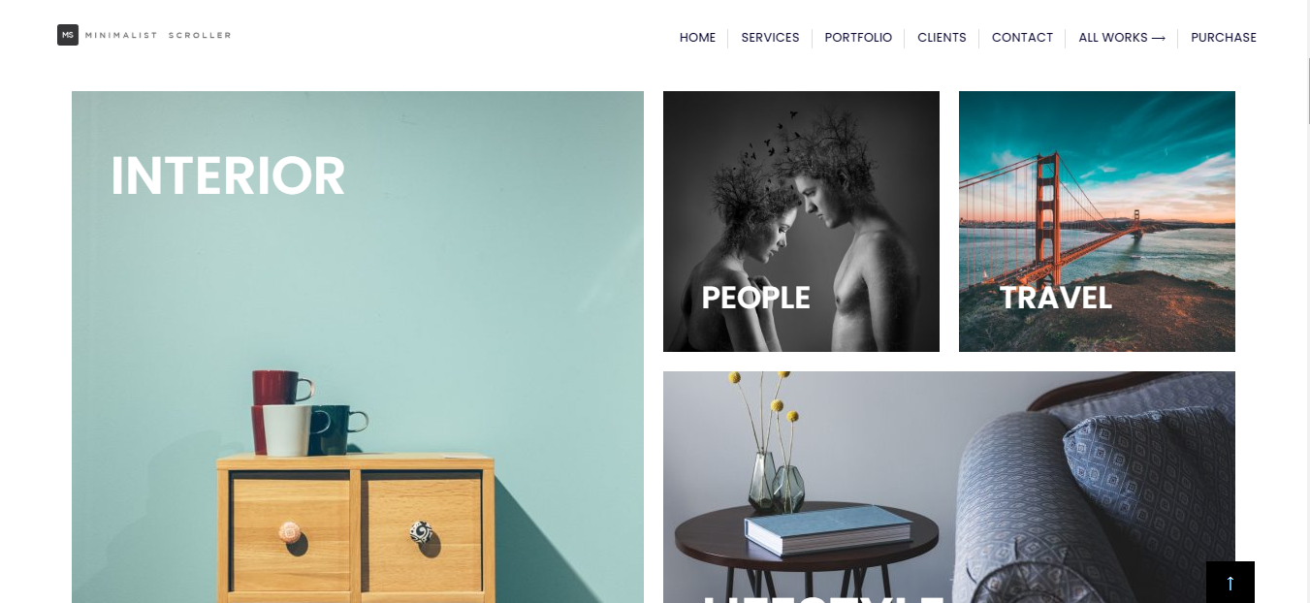Click the Purchase link
The width and height of the screenshot is (1310, 603).
pos(1224,38)
